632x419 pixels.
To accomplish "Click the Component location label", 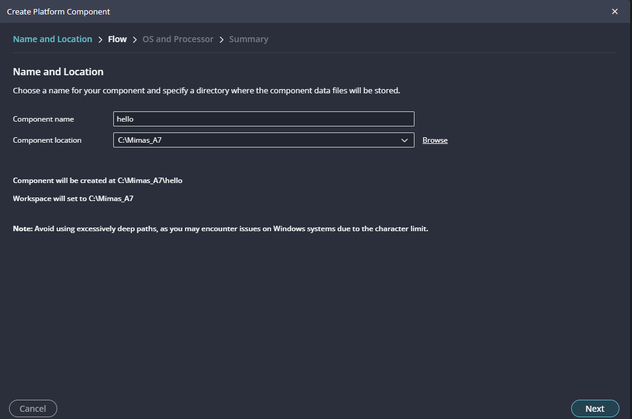I will point(47,140).
